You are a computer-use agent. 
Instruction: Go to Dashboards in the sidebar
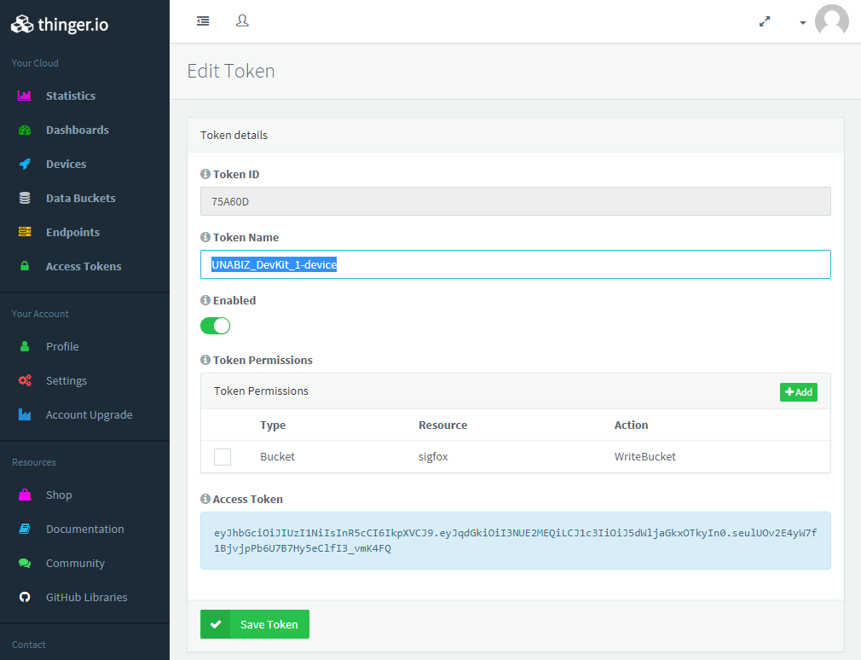[78, 130]
